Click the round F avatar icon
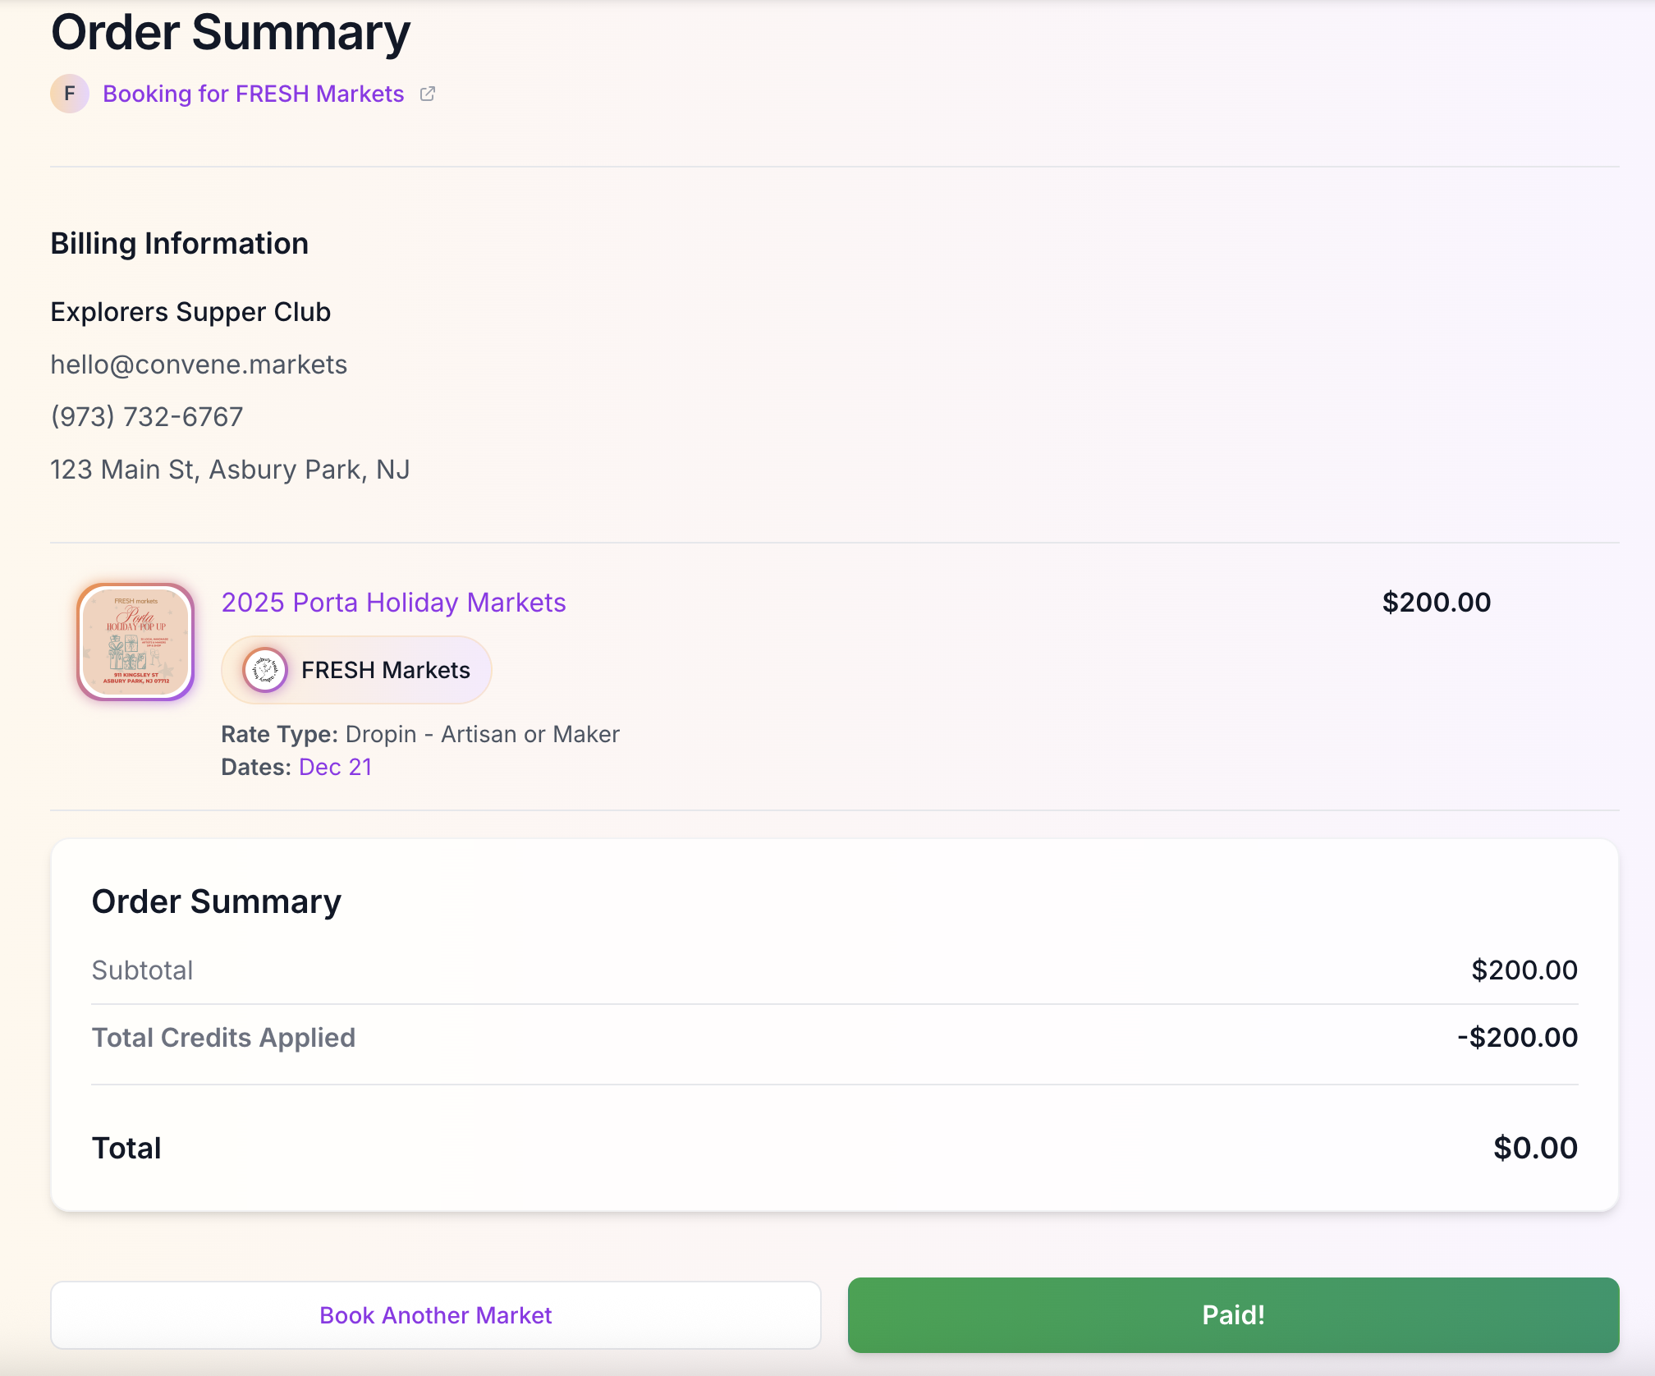Image resolution: width=1655 pixels, height=1376 pixels. point(70,94)
